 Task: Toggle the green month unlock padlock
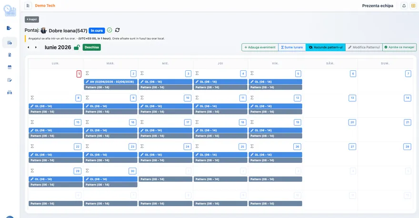(77, 47)
